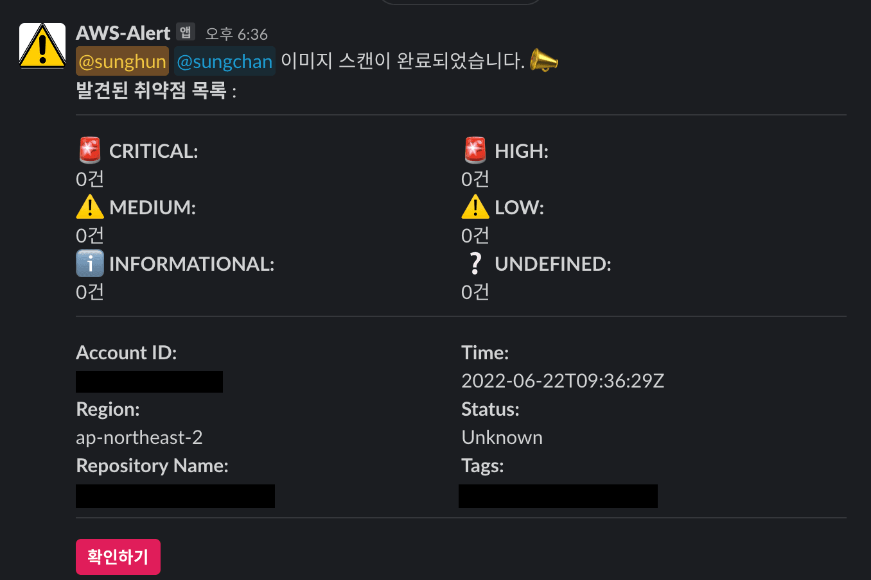Click the warning emoji next to MEDIUM

tap(89, 207)
